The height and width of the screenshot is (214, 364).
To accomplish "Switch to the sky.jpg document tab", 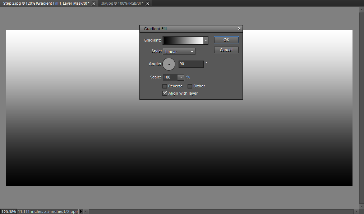I will click(x=121, y=3).
